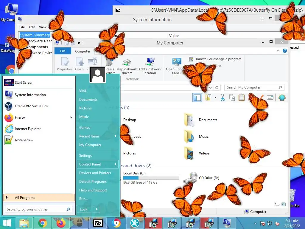Expand the Firefox submenu arrow

click(71, 117)
